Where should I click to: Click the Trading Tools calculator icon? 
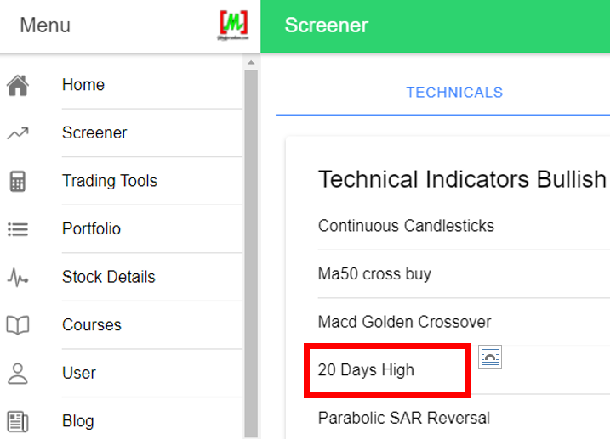point(18,181)
